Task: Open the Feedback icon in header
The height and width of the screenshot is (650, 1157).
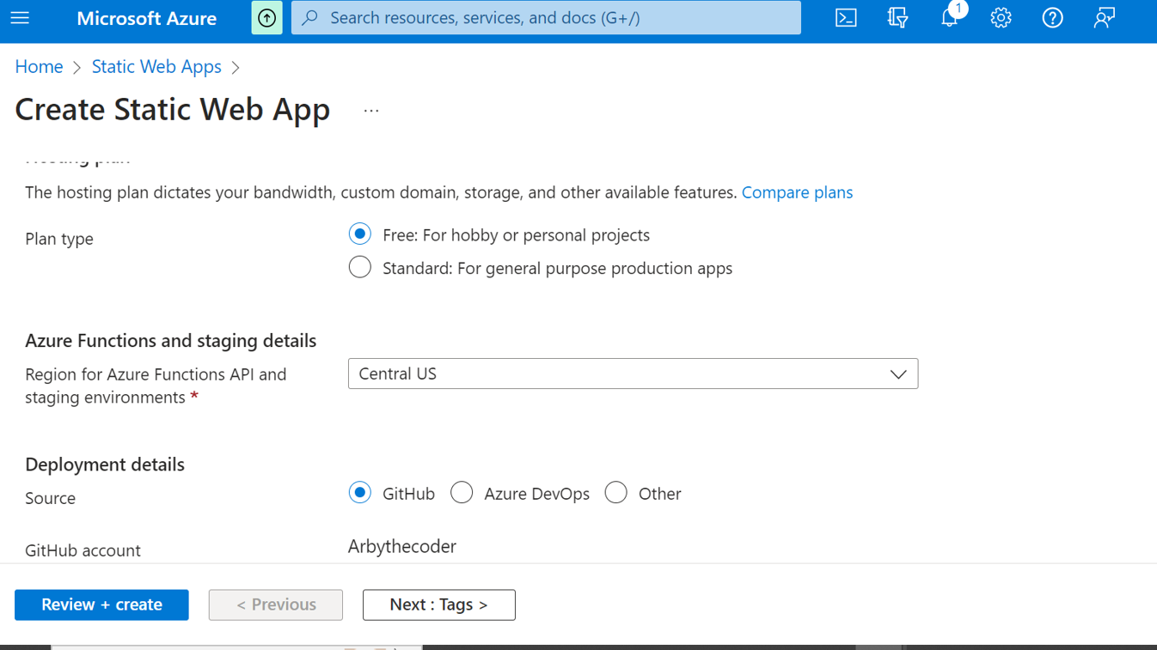Action: (x=1104, y=18)
